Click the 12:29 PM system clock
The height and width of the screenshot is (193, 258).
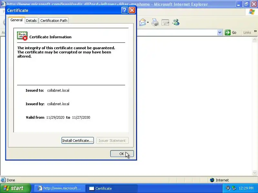tap(246, 188)
